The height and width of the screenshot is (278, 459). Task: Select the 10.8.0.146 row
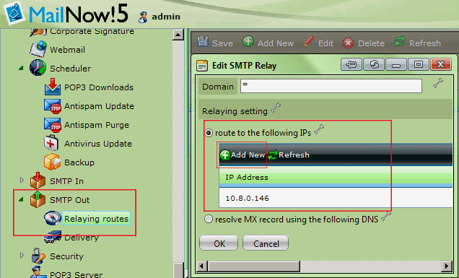(336, 198)
